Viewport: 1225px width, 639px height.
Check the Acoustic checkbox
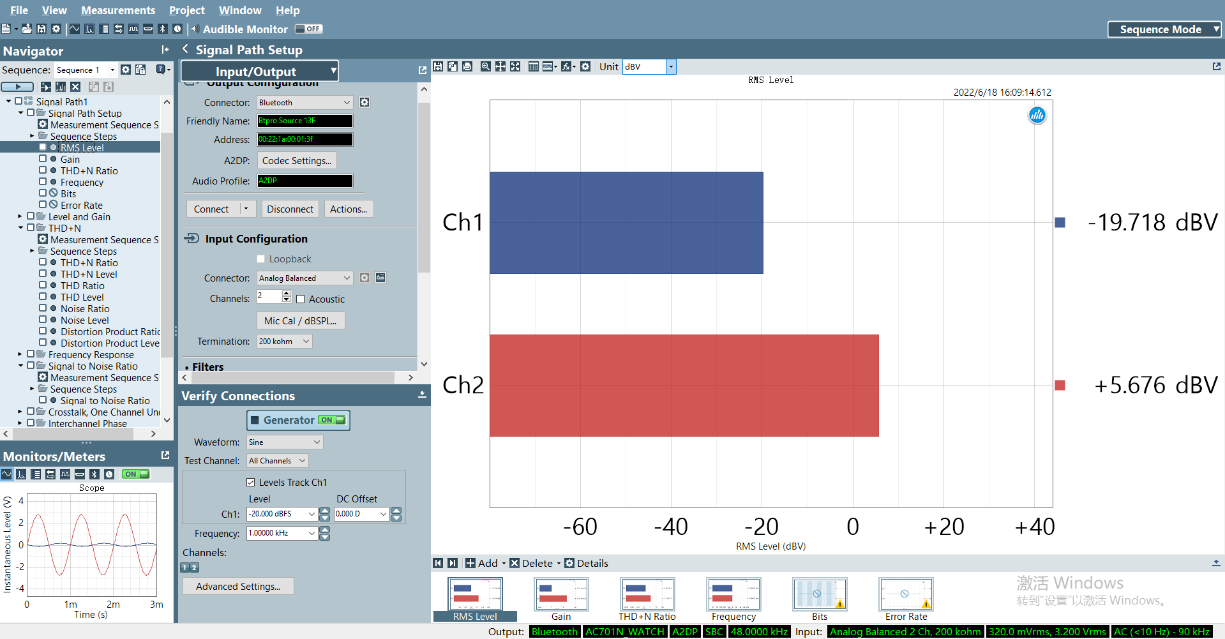click(x=301, y=299)
